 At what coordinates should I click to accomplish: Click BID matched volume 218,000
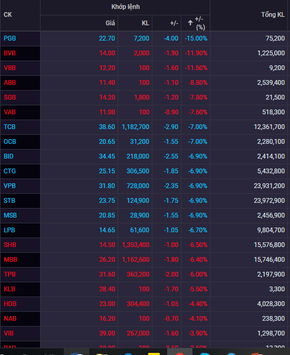pyautogui.click(x=138, y=156)
